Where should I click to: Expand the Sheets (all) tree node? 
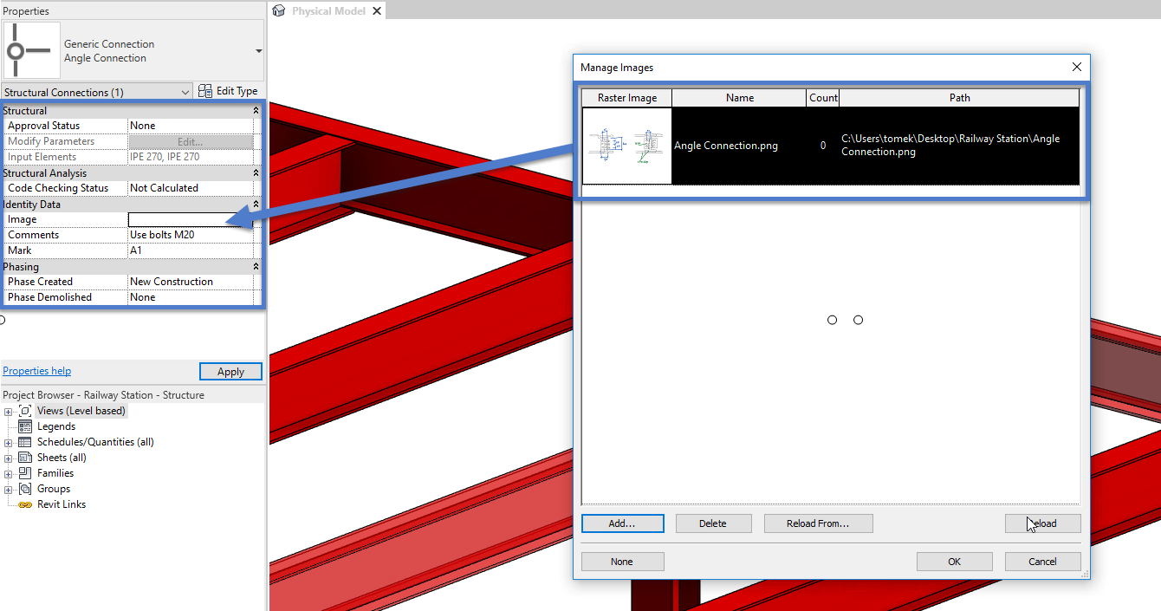tap(8, 458)
